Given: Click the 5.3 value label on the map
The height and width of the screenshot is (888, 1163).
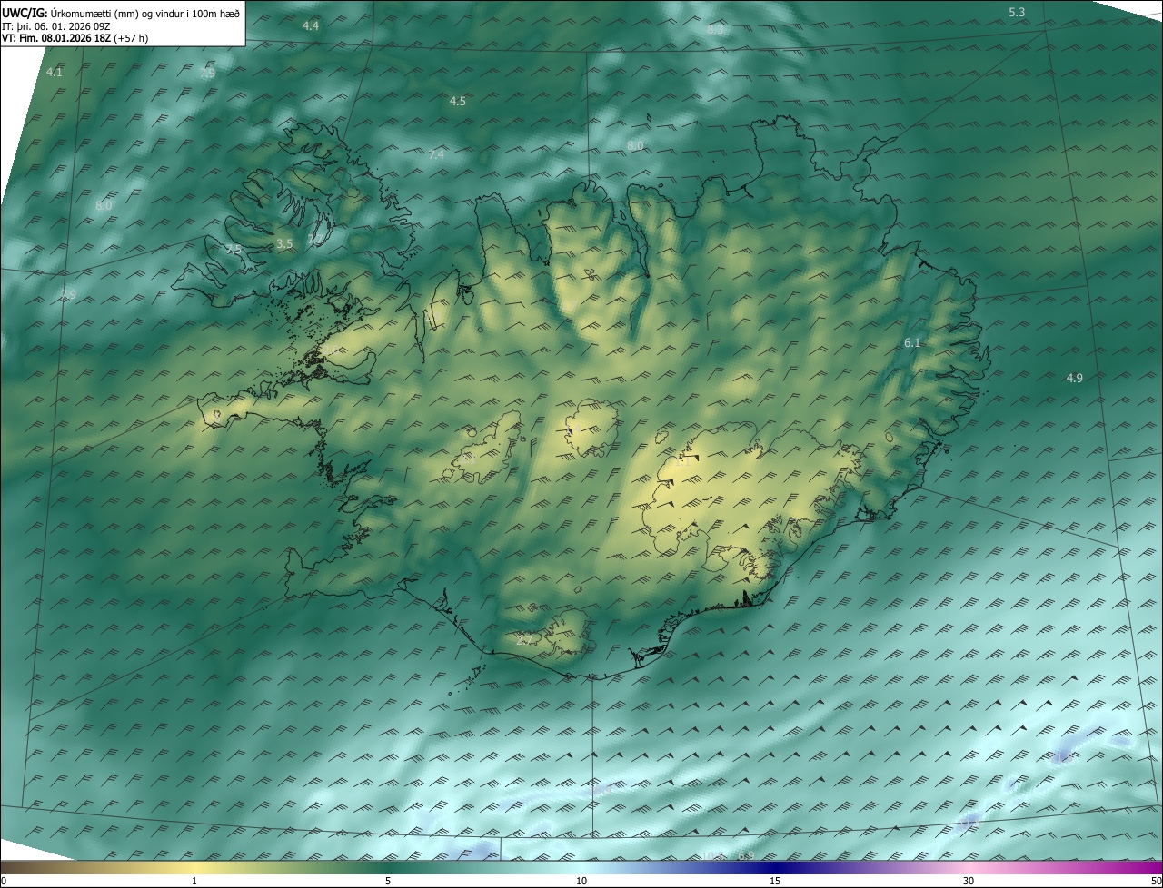Looking at the screenshot, I should tap(1017, 12).
